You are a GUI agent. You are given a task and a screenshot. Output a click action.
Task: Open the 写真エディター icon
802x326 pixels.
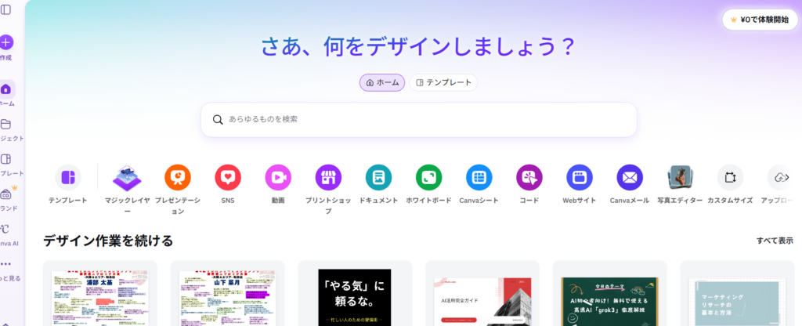(680, 177)
